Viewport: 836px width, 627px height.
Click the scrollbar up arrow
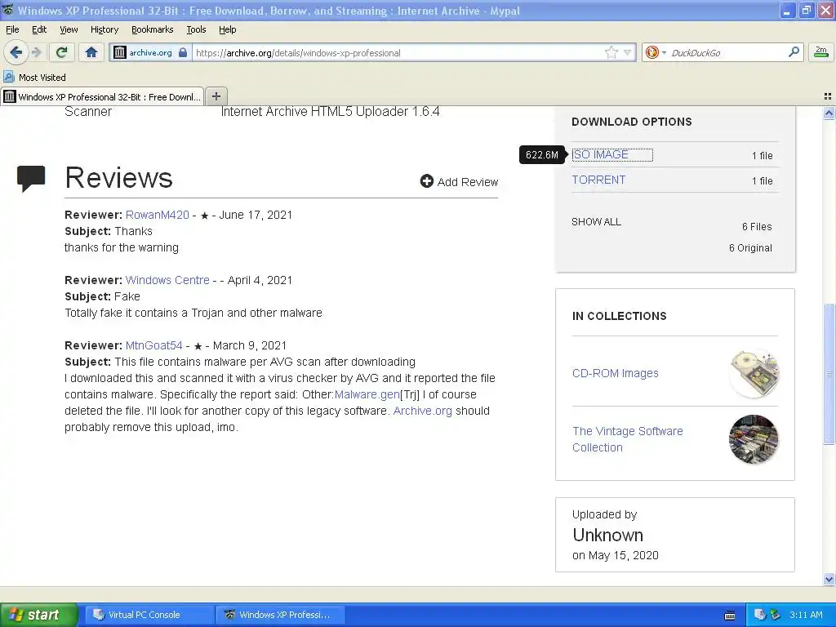tap(829, 113)
